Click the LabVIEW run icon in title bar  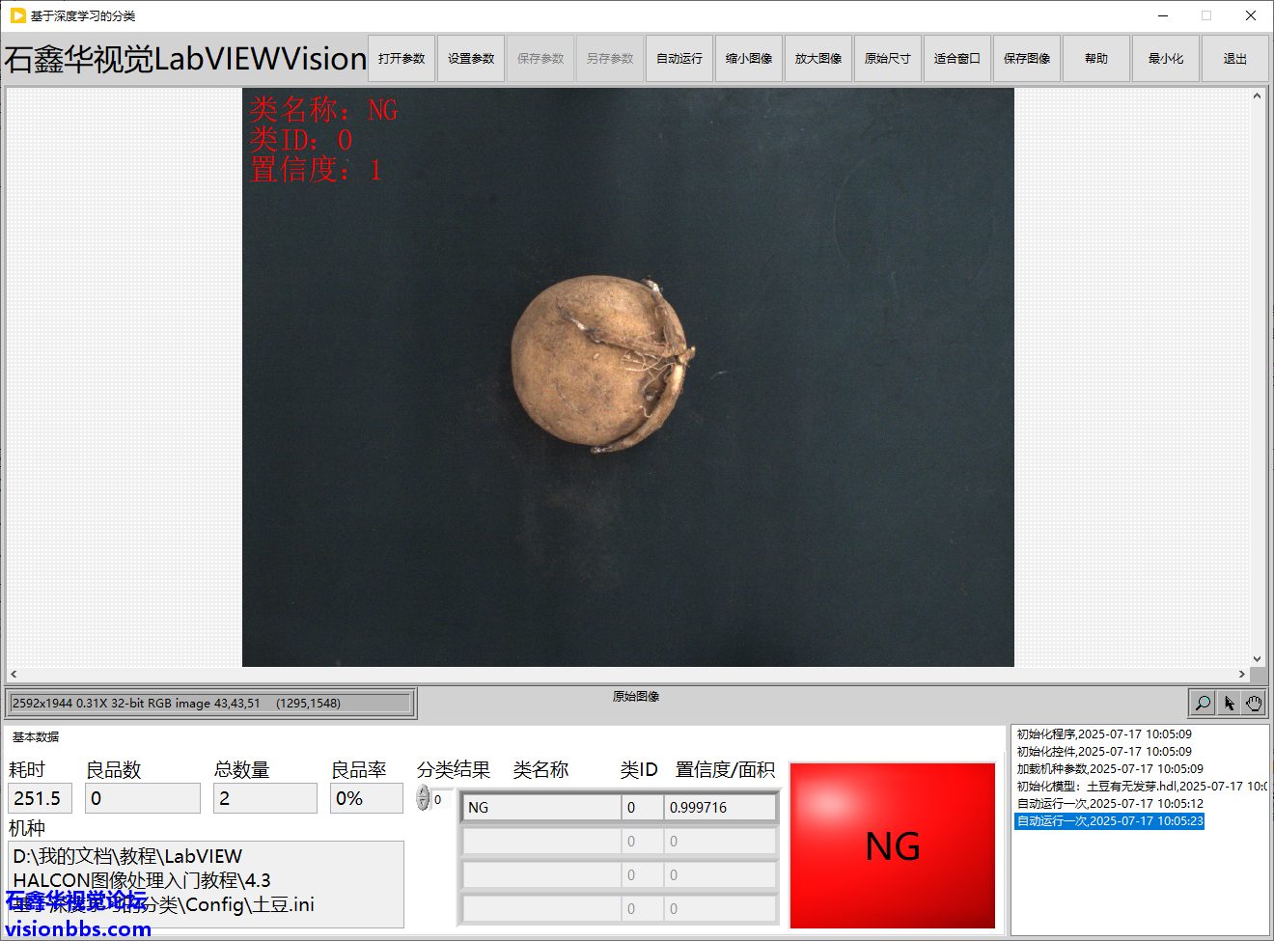coord(17,15)
